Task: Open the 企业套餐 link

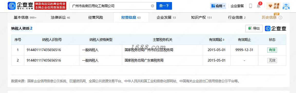Action: [x=237, y=6]
